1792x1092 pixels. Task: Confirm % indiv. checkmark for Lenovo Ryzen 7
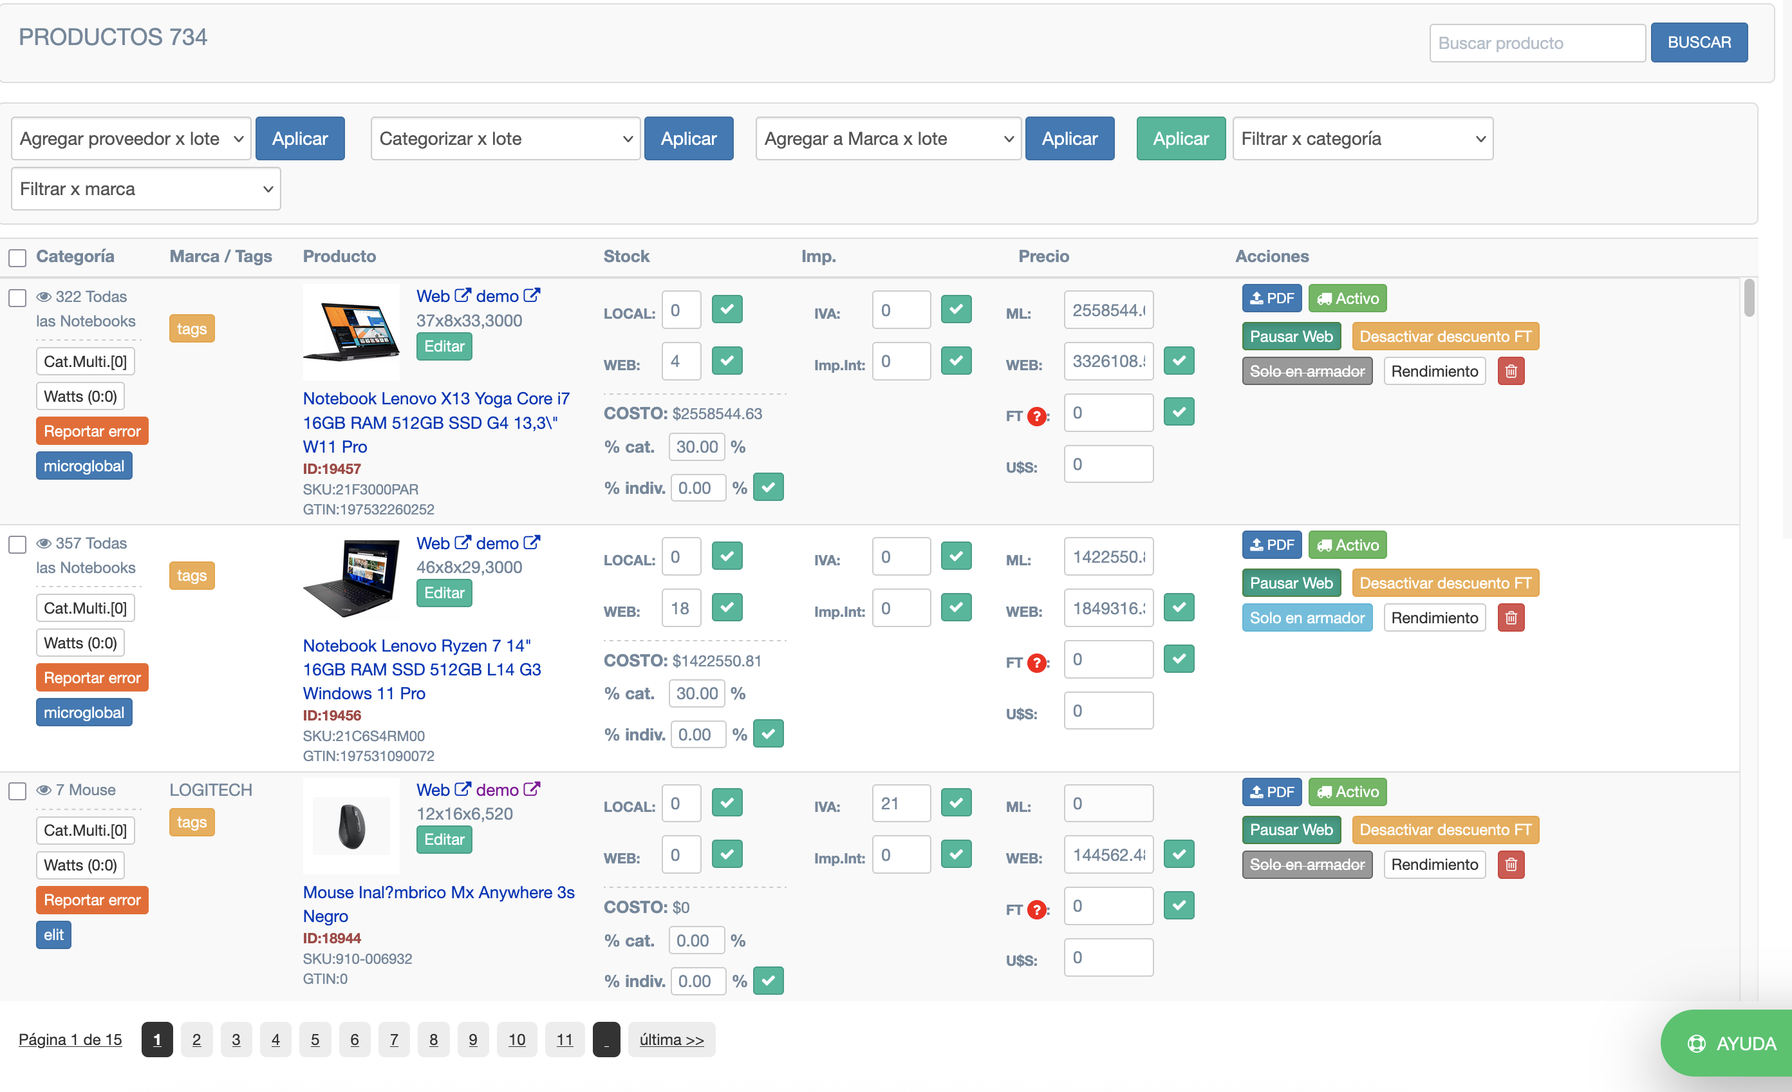point(768,734)
